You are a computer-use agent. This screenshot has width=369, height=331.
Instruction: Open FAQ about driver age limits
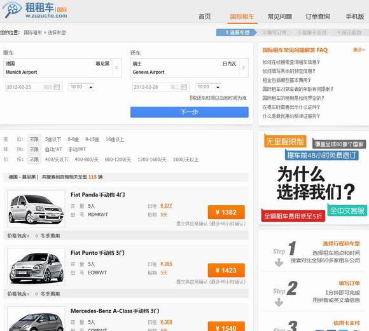[x=298, y=89]
